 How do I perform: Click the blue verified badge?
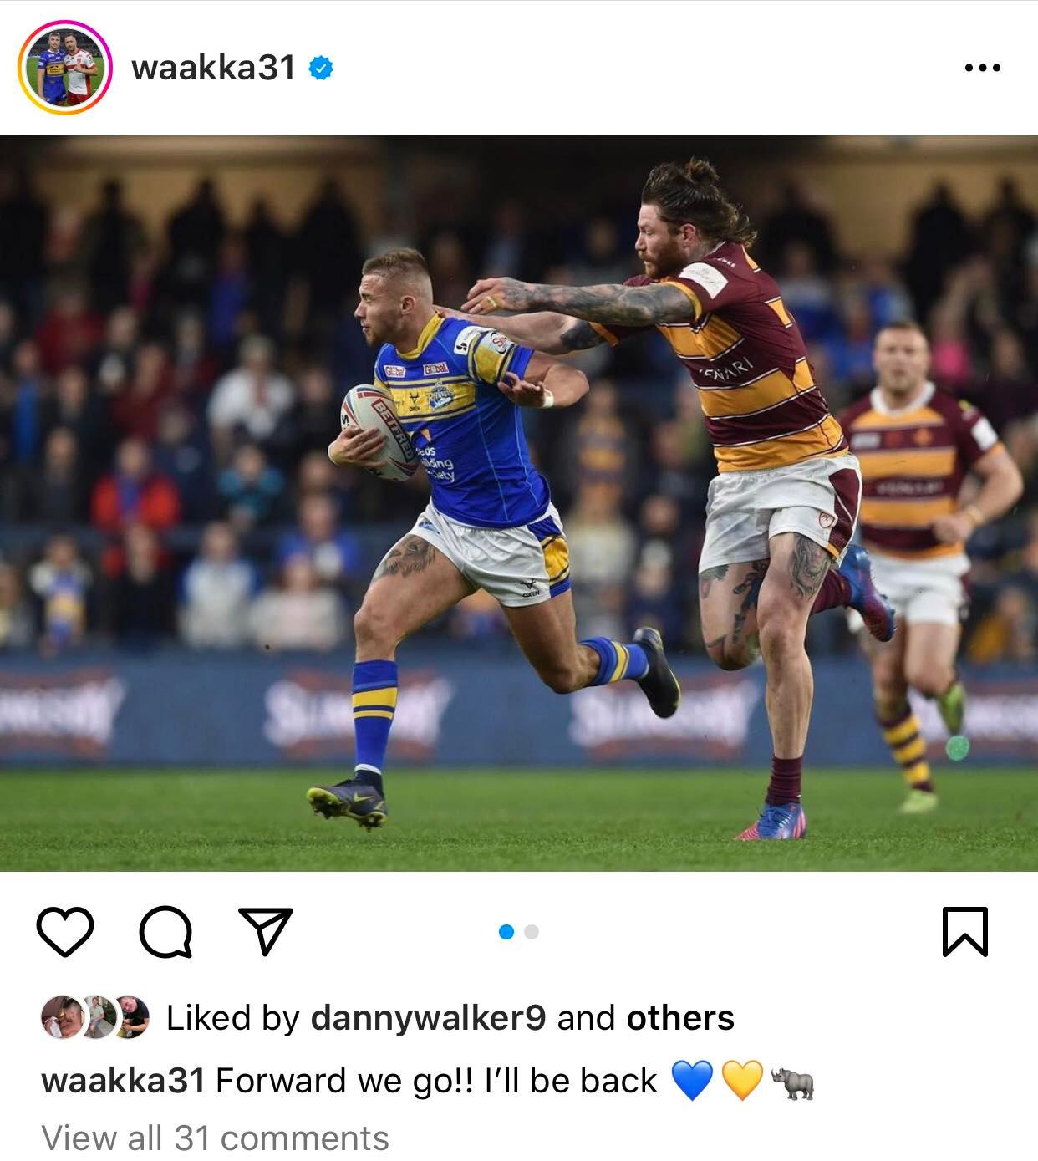(x=322, y=68)
